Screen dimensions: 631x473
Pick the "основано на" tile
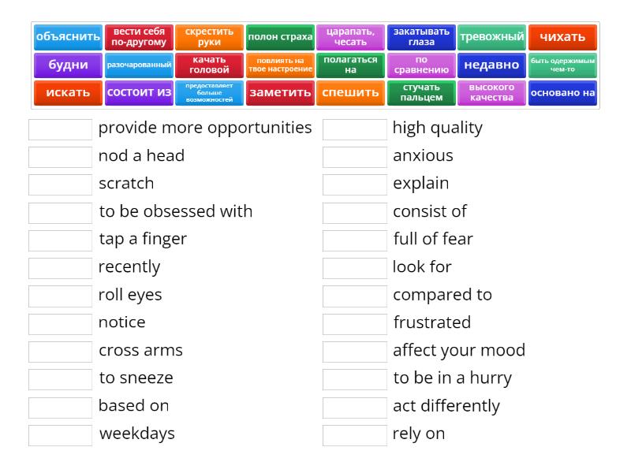point(563,92)
